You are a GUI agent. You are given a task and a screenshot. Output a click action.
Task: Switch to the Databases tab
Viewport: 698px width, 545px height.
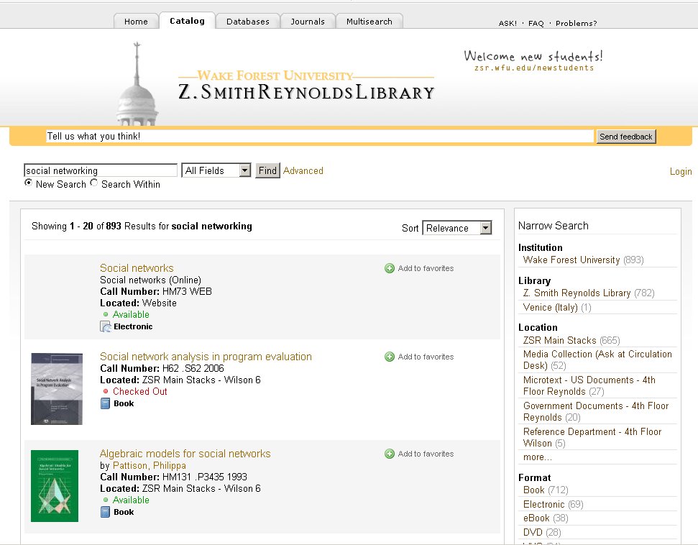tap(248, 22)
